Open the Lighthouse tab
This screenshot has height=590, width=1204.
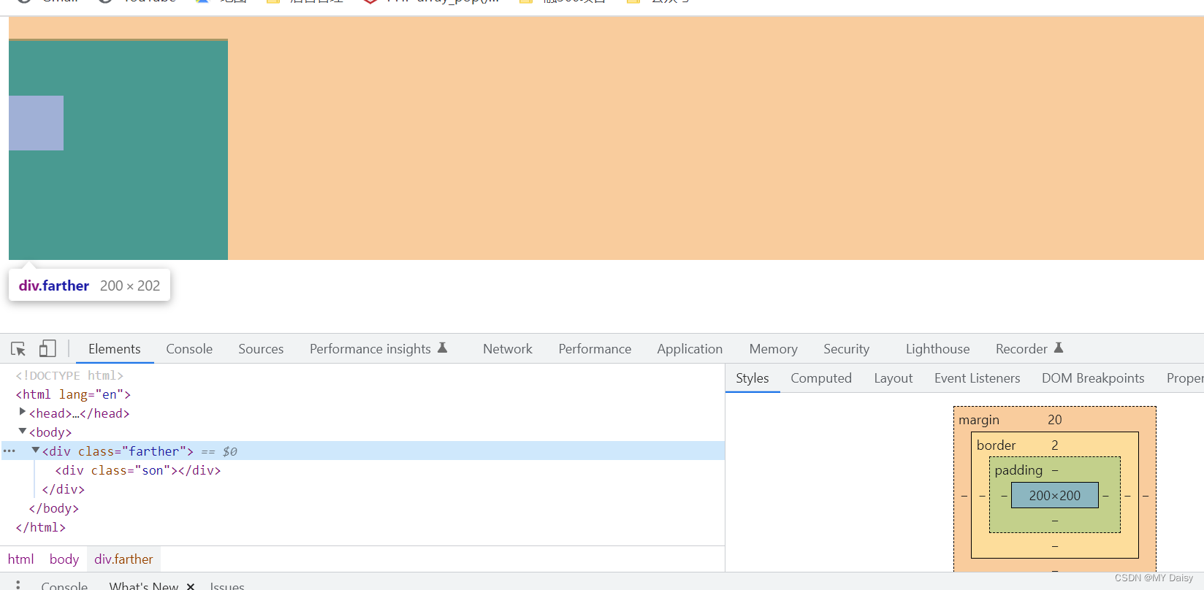click(937, 349)
